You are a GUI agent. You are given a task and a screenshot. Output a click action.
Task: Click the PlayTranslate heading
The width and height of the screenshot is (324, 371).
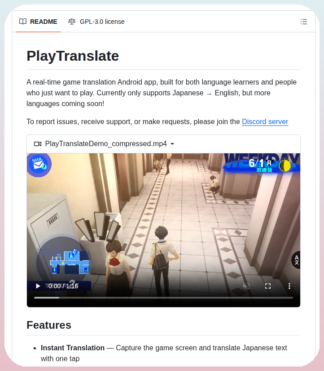[73, 56]
